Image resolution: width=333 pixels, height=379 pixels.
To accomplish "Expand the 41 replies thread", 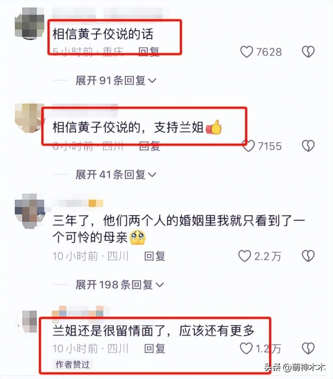I will tap(116, 174).
